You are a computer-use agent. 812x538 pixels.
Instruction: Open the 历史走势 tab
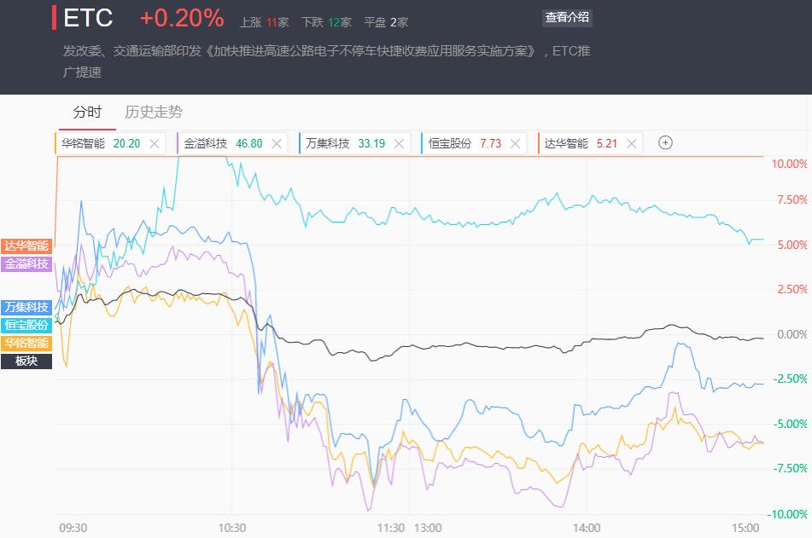[x=154, y=112]
